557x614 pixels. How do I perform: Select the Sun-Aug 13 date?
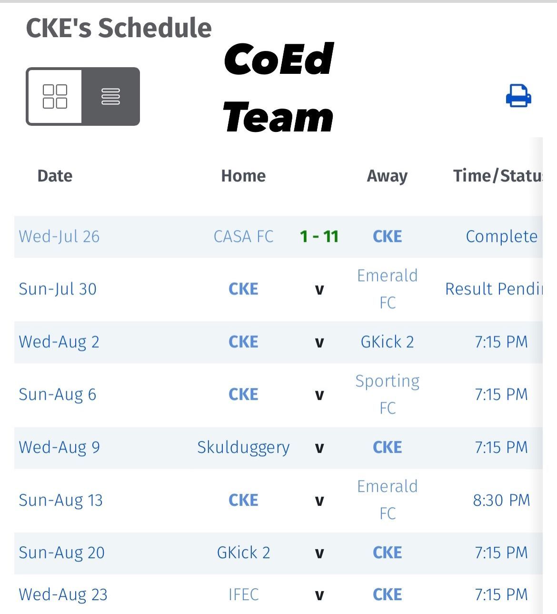coord(60,500)
